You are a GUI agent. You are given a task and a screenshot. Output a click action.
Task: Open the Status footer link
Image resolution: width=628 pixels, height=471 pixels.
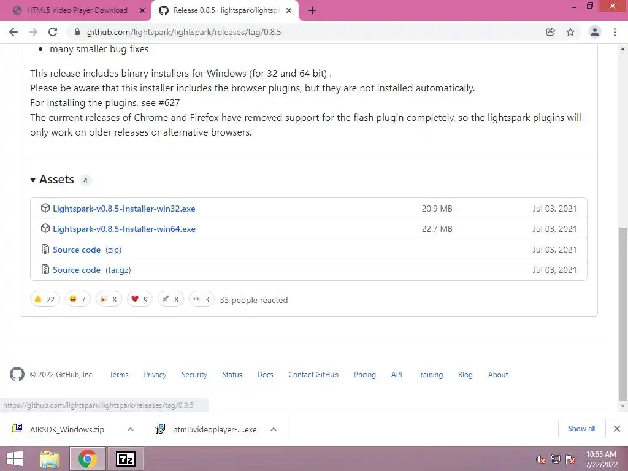click(x=232, y=375)
